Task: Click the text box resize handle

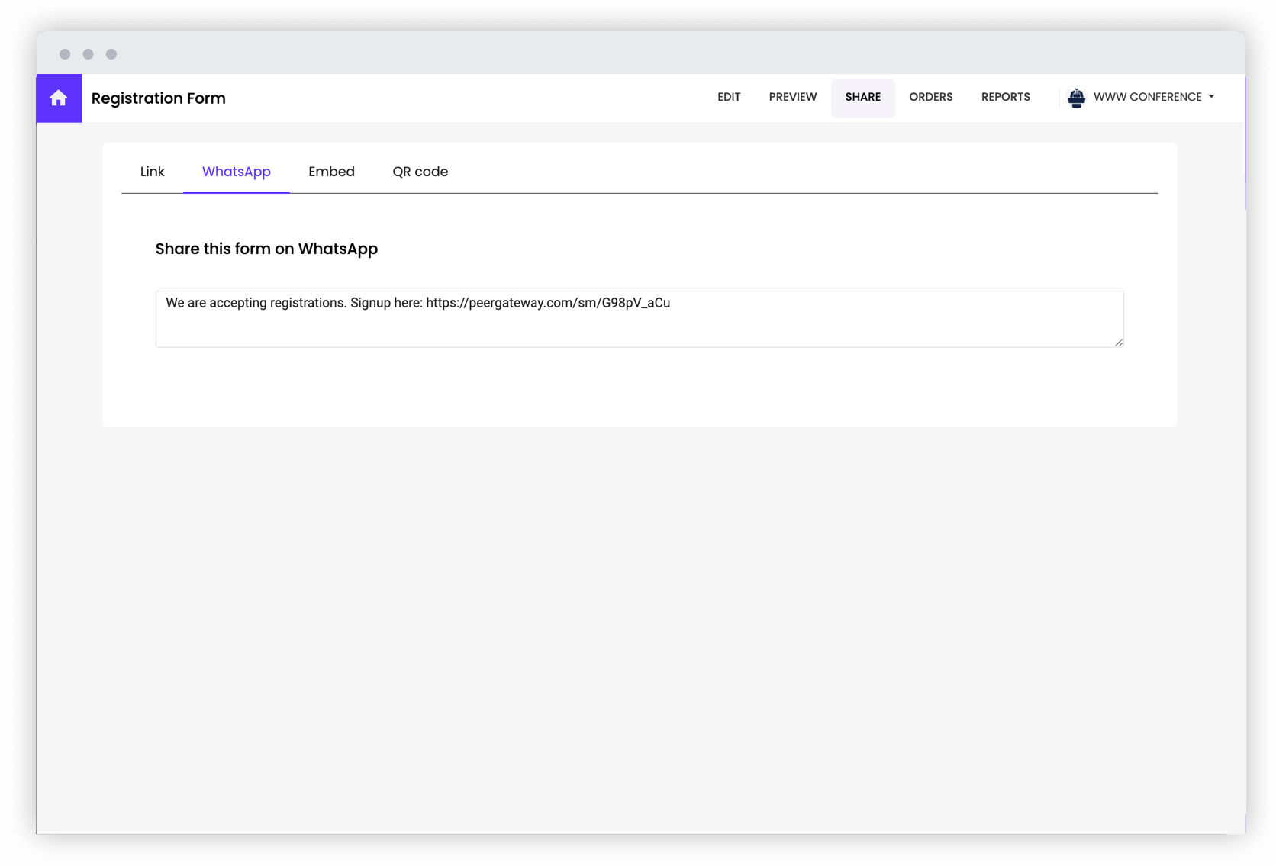Action: tap(1118, 343)
